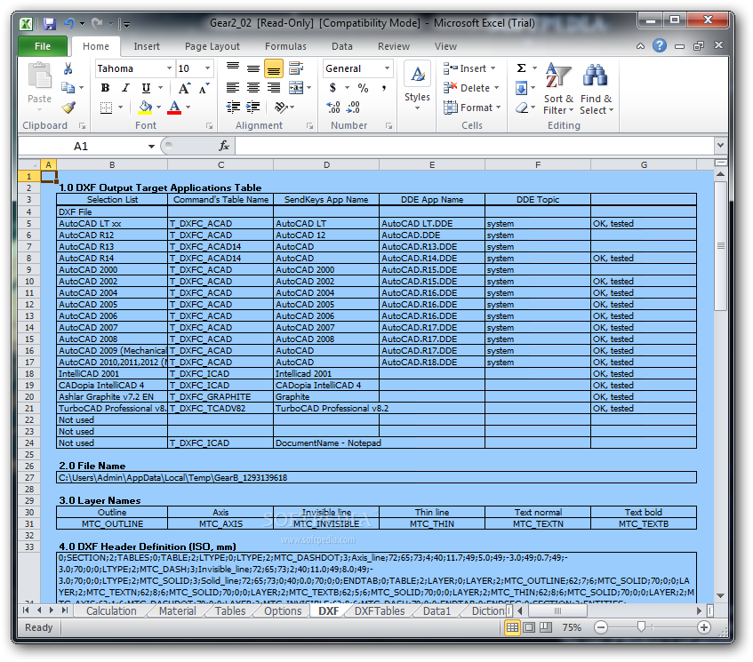Toggle Bold formatting
This screenshot has width=753, height=662.
point(105,88)
